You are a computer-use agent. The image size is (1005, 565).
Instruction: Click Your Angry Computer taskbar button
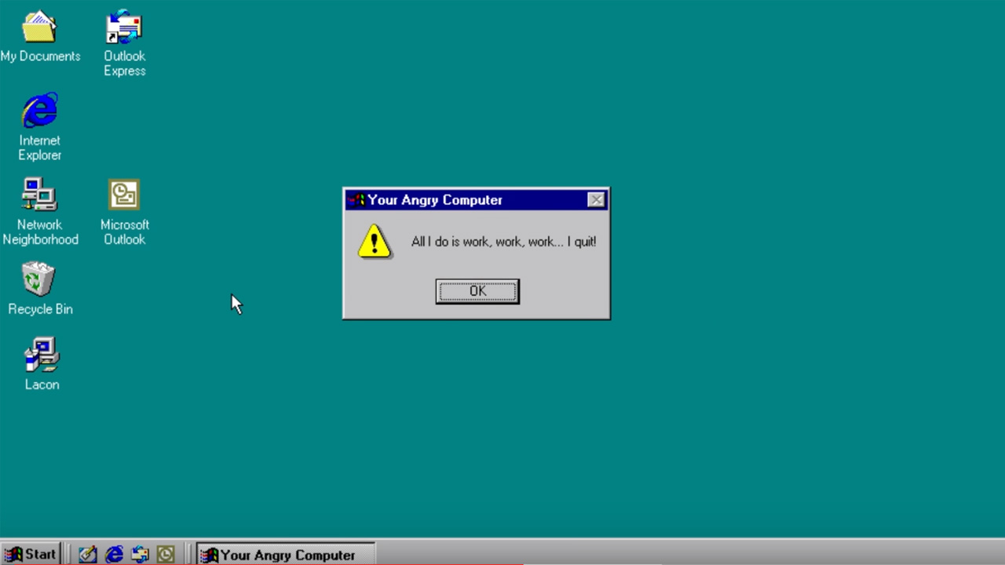[x=286, y=555]
